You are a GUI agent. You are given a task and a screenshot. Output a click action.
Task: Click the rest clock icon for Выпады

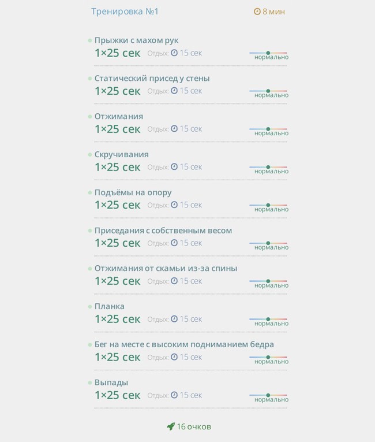pos(174,395)
